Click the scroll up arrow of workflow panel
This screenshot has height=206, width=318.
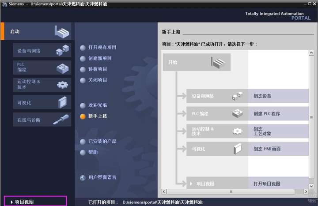coord(311,52)
